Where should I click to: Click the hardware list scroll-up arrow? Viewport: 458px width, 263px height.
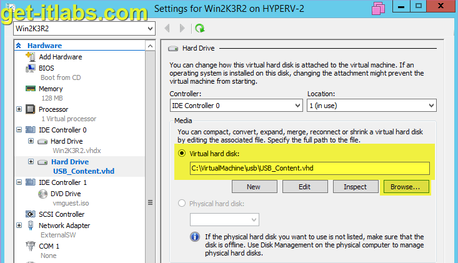pos(150,46)
